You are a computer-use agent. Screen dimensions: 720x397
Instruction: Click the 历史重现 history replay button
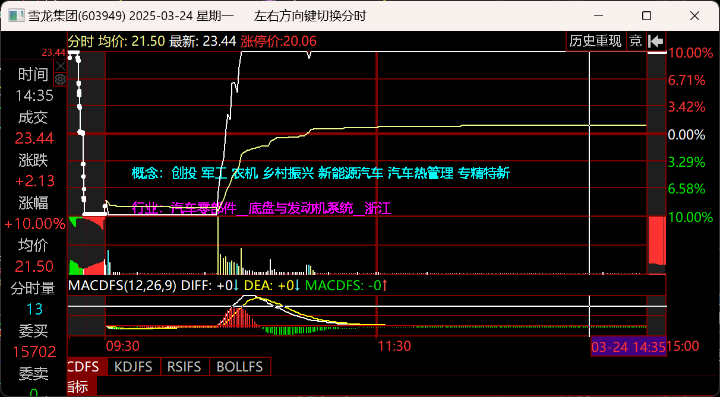pos(595,41)
